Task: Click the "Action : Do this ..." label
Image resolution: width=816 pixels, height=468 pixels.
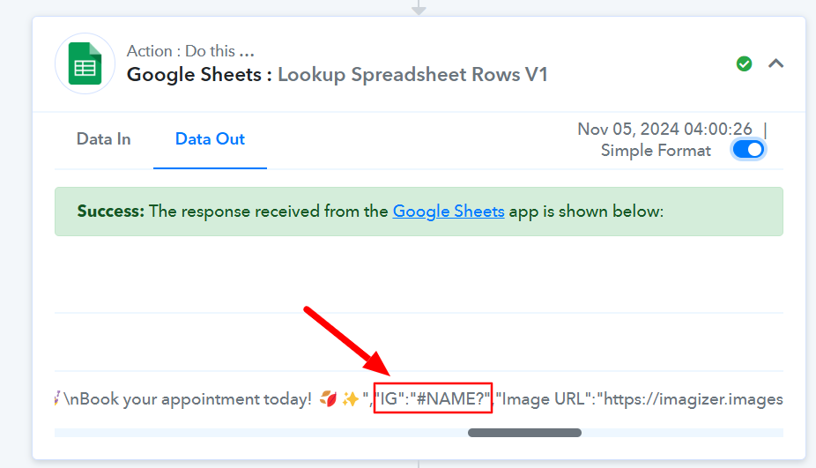Action: tap(190, 51)
